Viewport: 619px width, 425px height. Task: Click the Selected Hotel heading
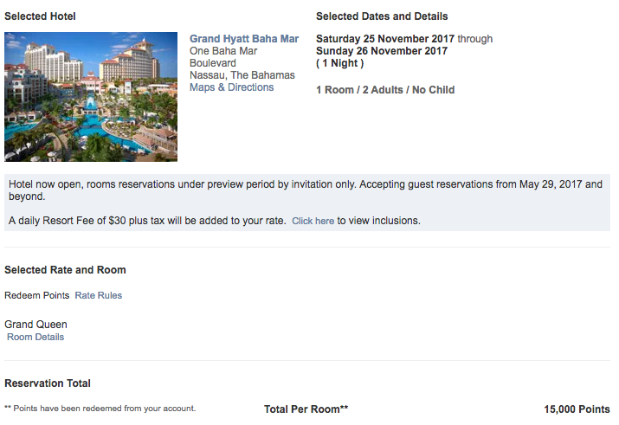(x=40, y=16)
